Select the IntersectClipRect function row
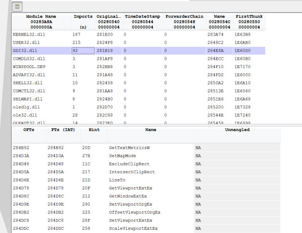Screen dimensions: 302x233 (146, 172)
